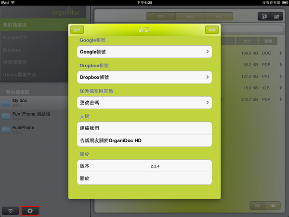Image resolution: width=289 pixels, height=217 pixels.
Task: Open the FuniPhone folder
Action: tap(34, 130)
